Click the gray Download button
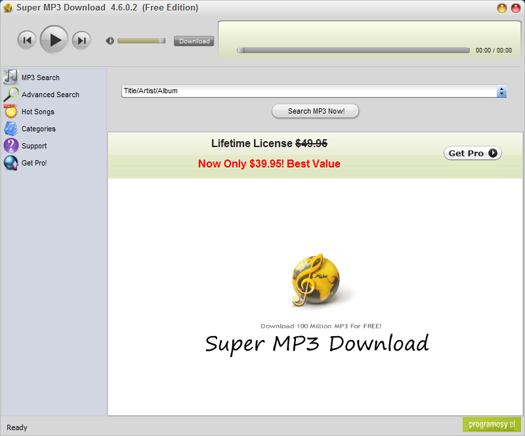This screenshot has width=525, height=436. 194,41
